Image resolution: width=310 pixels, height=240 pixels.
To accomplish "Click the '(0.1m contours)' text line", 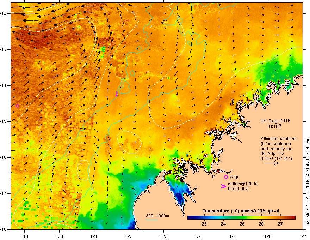I will pos(276,144).
